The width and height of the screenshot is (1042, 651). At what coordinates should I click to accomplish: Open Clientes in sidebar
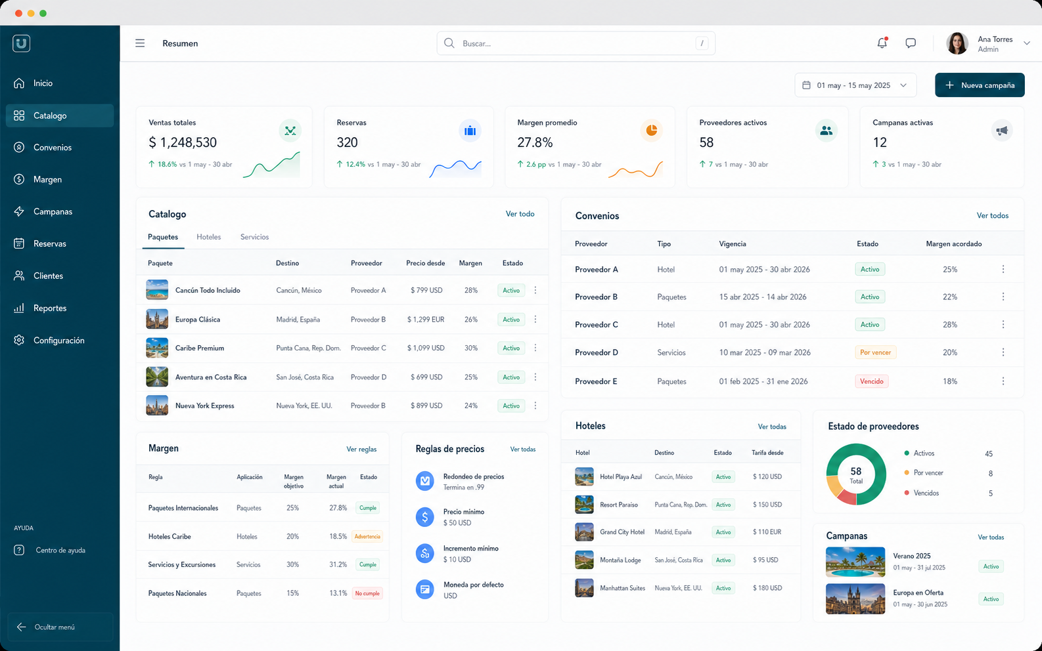pyautogui.click(x=59, y=276)
